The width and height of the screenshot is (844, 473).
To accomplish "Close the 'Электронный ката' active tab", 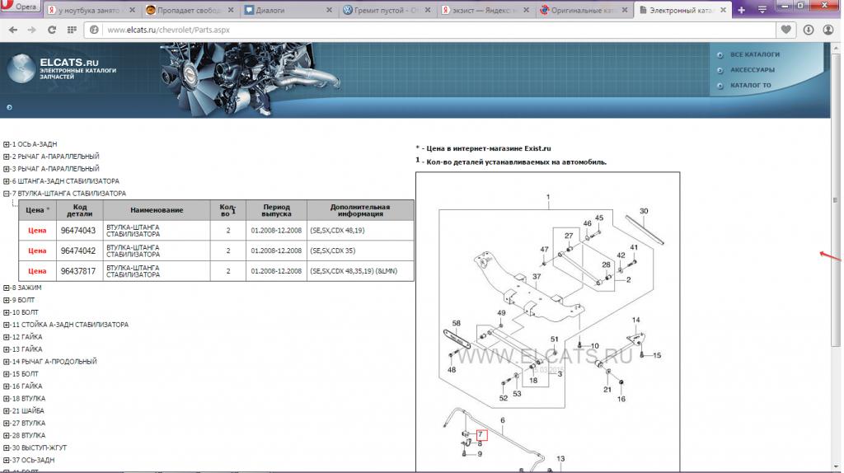I will click(x=723, y=10).
